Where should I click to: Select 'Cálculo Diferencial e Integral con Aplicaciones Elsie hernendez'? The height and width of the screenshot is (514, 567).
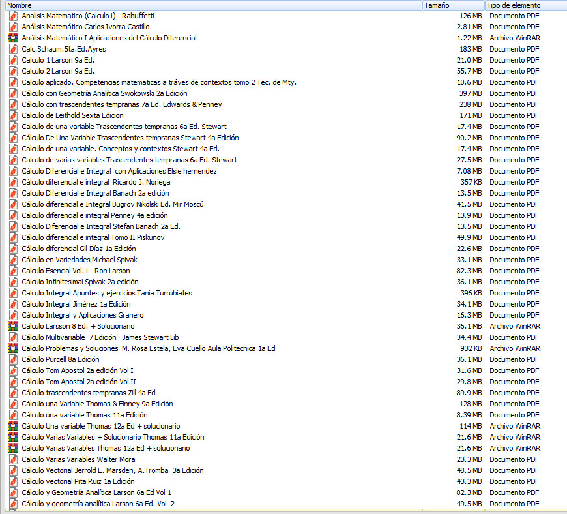click(x=119, y=171)
